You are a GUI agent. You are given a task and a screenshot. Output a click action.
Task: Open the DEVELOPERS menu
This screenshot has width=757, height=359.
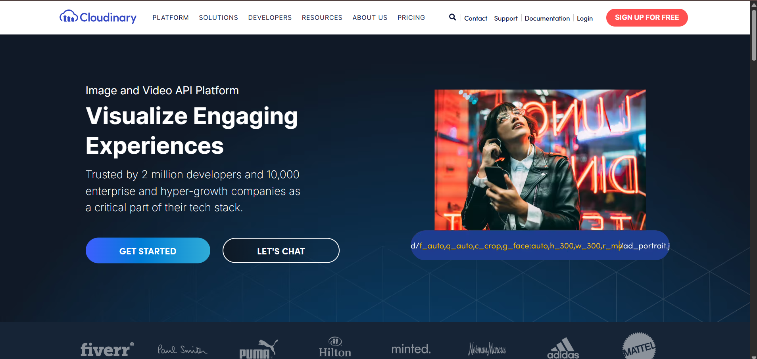tap(270, 17)
